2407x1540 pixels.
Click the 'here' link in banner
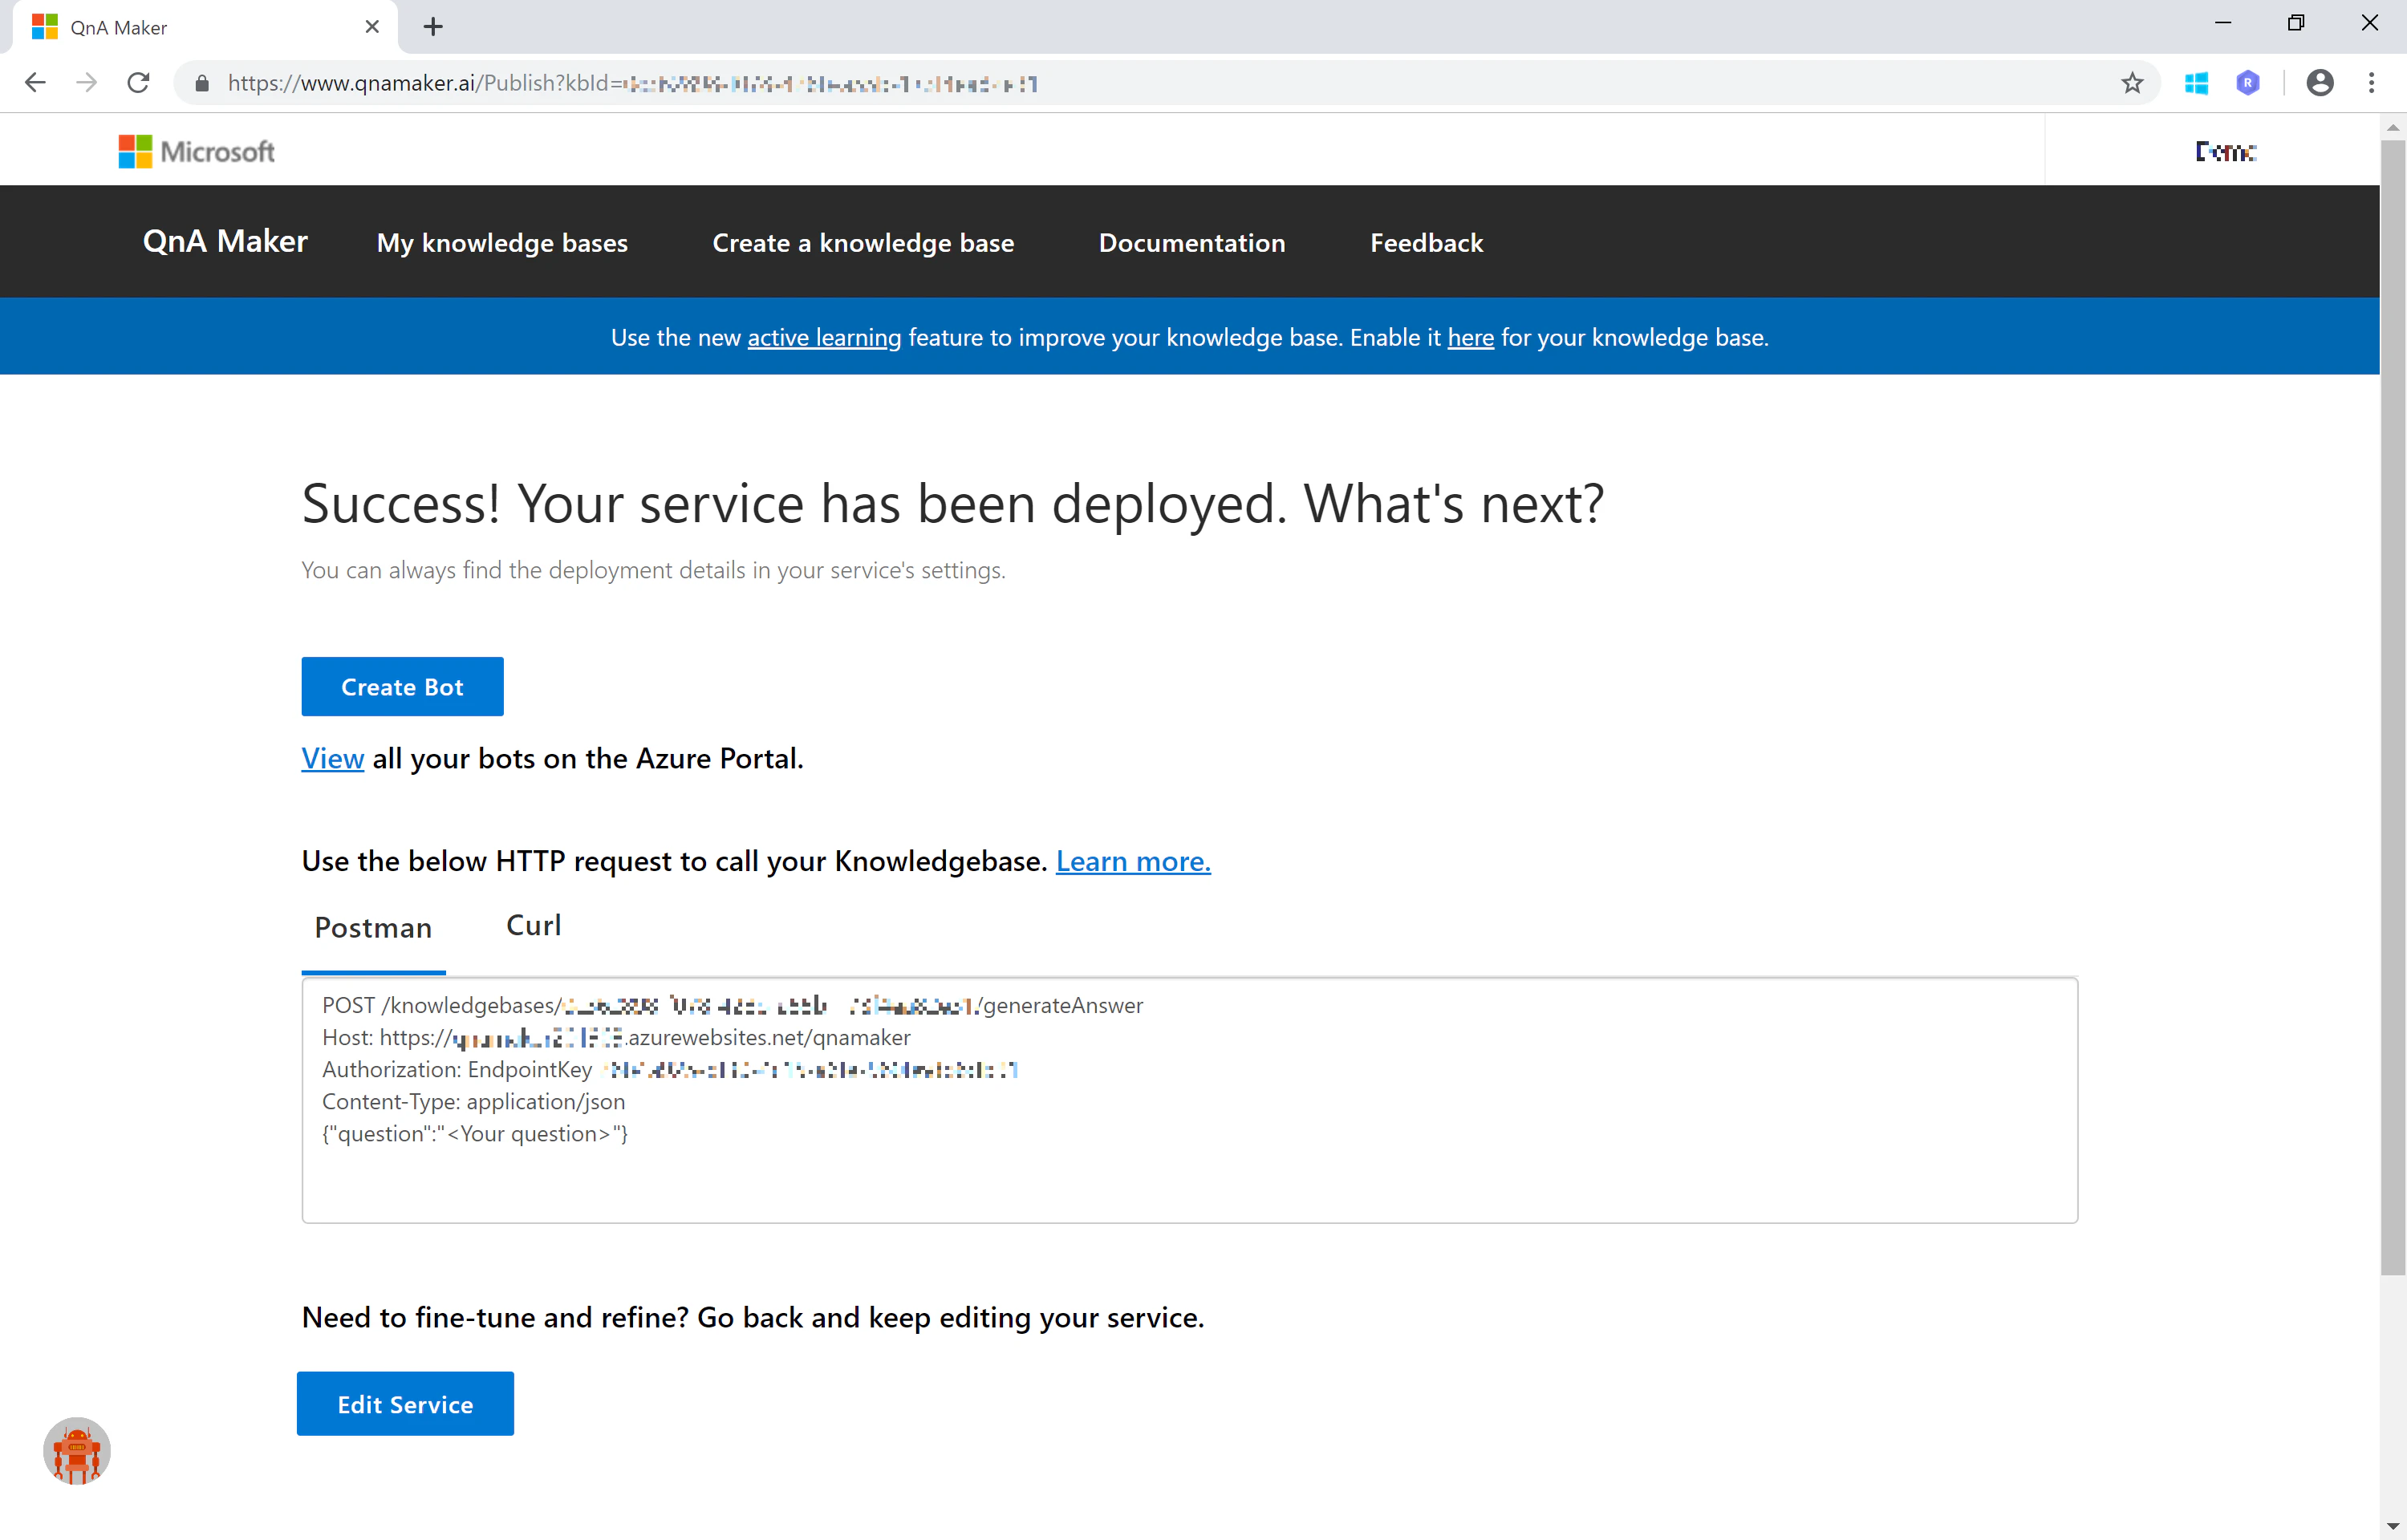click(x=1470, y=338)
